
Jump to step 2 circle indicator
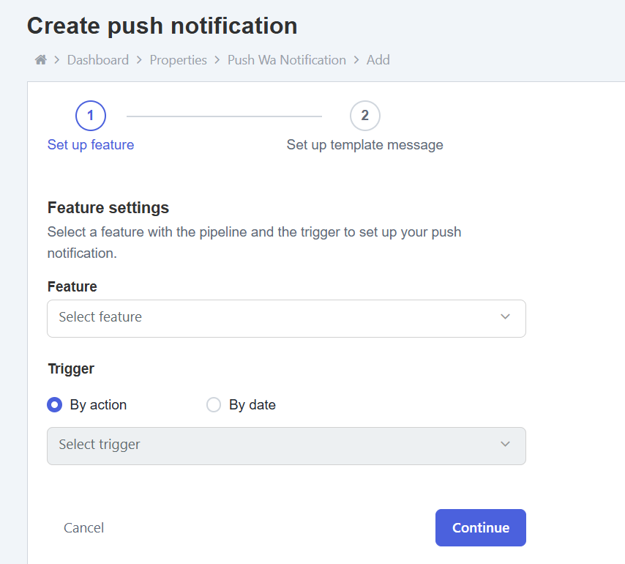click(364, 115)
